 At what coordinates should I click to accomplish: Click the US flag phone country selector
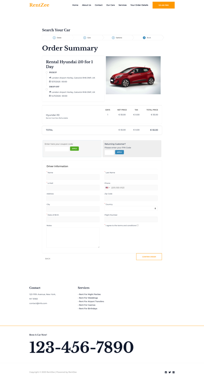(108, 188)
